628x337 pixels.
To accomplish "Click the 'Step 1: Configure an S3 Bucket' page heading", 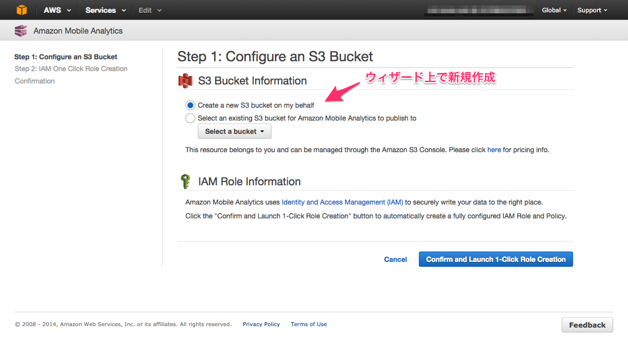I will (x=275, y=57).
